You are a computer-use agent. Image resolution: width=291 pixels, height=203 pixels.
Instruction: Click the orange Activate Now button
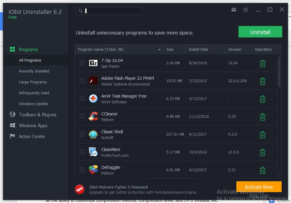tap(259, 187)
